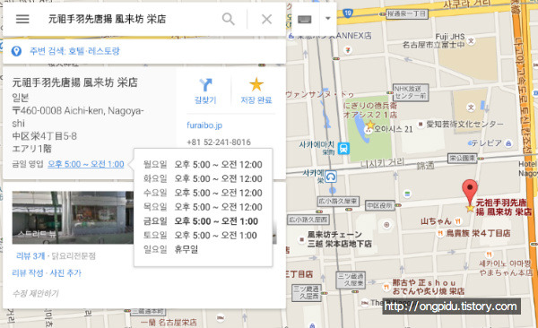Click the green bank icon near 中区役所
The width and height of the screenshot is (538, 328).
pos(407,194)
